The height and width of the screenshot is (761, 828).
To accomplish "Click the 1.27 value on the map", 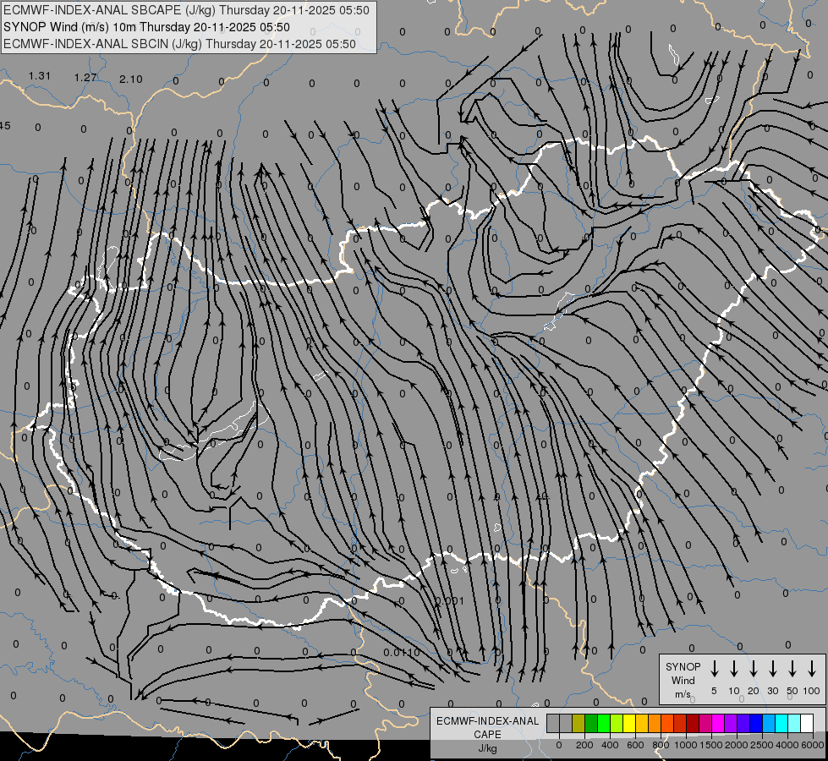I will (85, 78).
